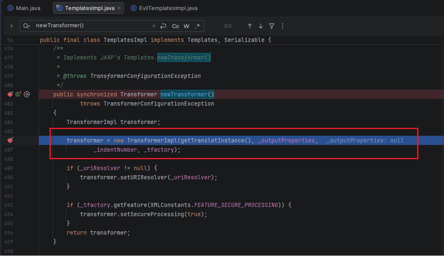Click the getTransletInstance() method call
444x256 pixels.
tap(216, 140)
